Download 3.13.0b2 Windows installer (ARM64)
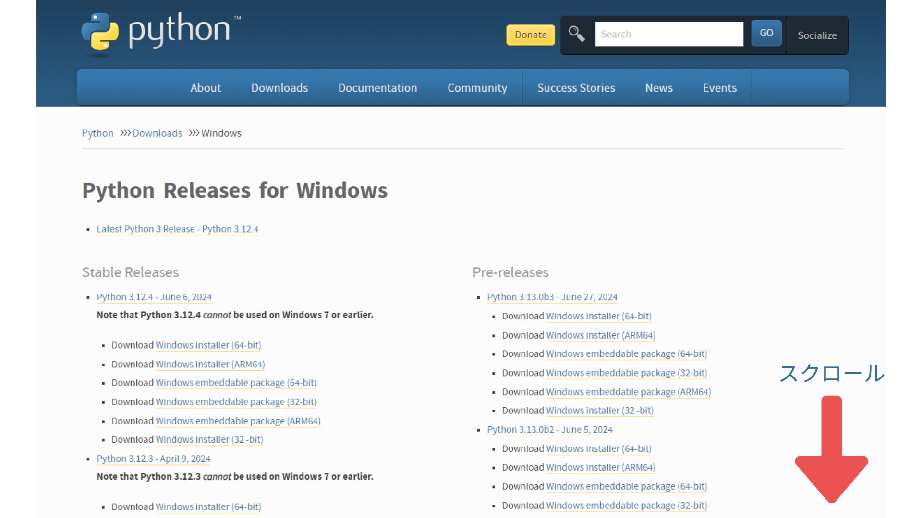 pyautogui.click(x=601, y=467)
